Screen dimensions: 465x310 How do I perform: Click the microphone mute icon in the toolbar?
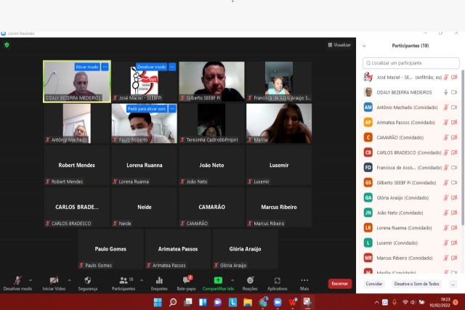tap(17, 280)
